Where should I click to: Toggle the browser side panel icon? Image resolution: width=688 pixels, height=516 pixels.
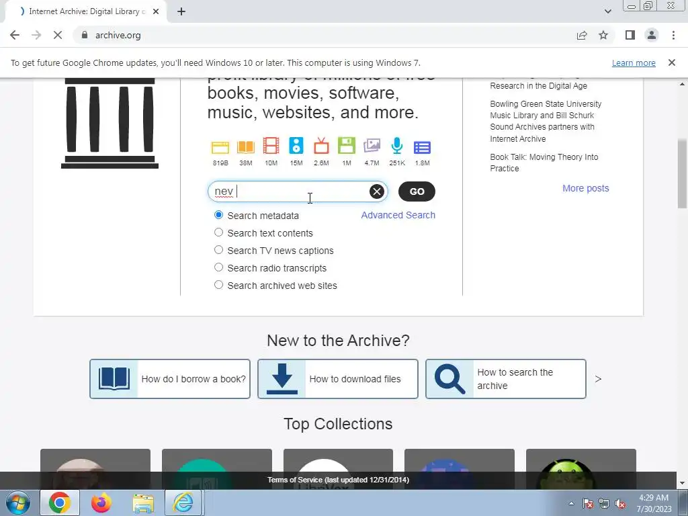[x=630, y=35]
